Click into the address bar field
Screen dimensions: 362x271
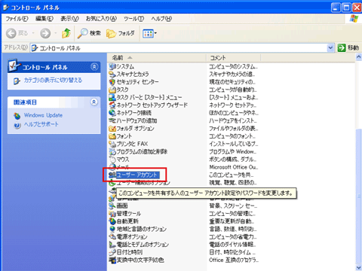(179, 47)
